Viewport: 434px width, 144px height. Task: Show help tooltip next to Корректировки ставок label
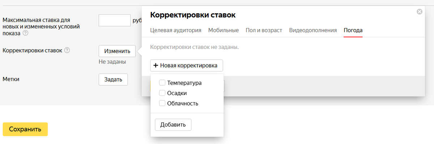coord(67,50)
